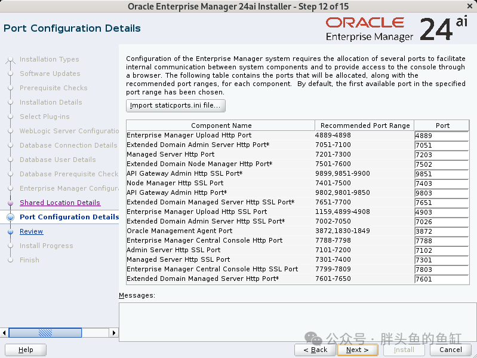Sort by the Component Name column header

pos(221,126)
